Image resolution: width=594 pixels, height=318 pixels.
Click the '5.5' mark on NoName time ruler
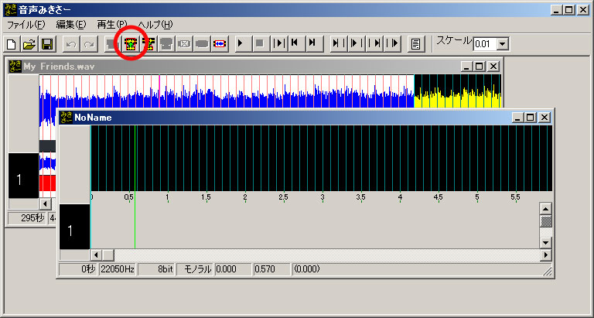pyautogui.click(x=515, y=197)
